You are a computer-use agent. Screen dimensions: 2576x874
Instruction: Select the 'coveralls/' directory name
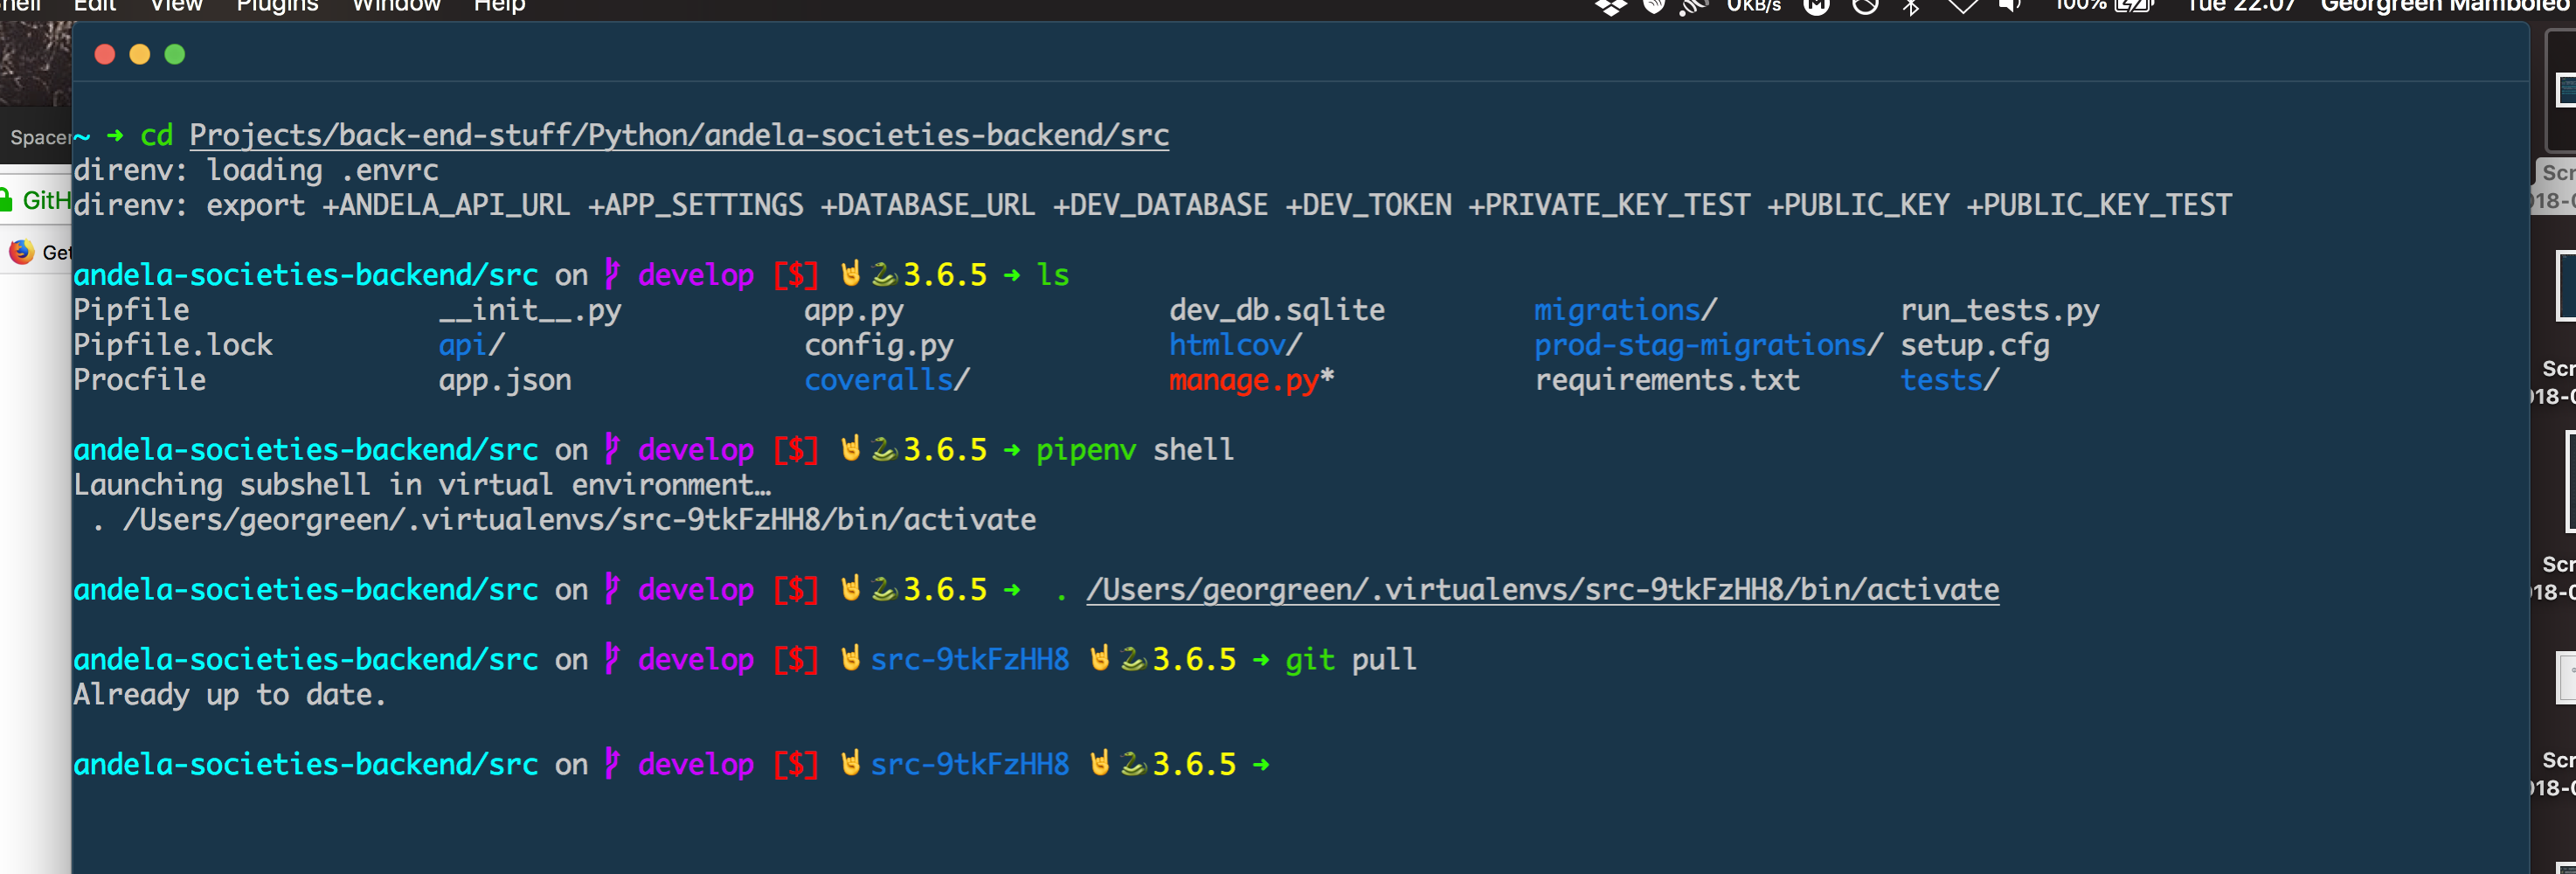point(887,380)
